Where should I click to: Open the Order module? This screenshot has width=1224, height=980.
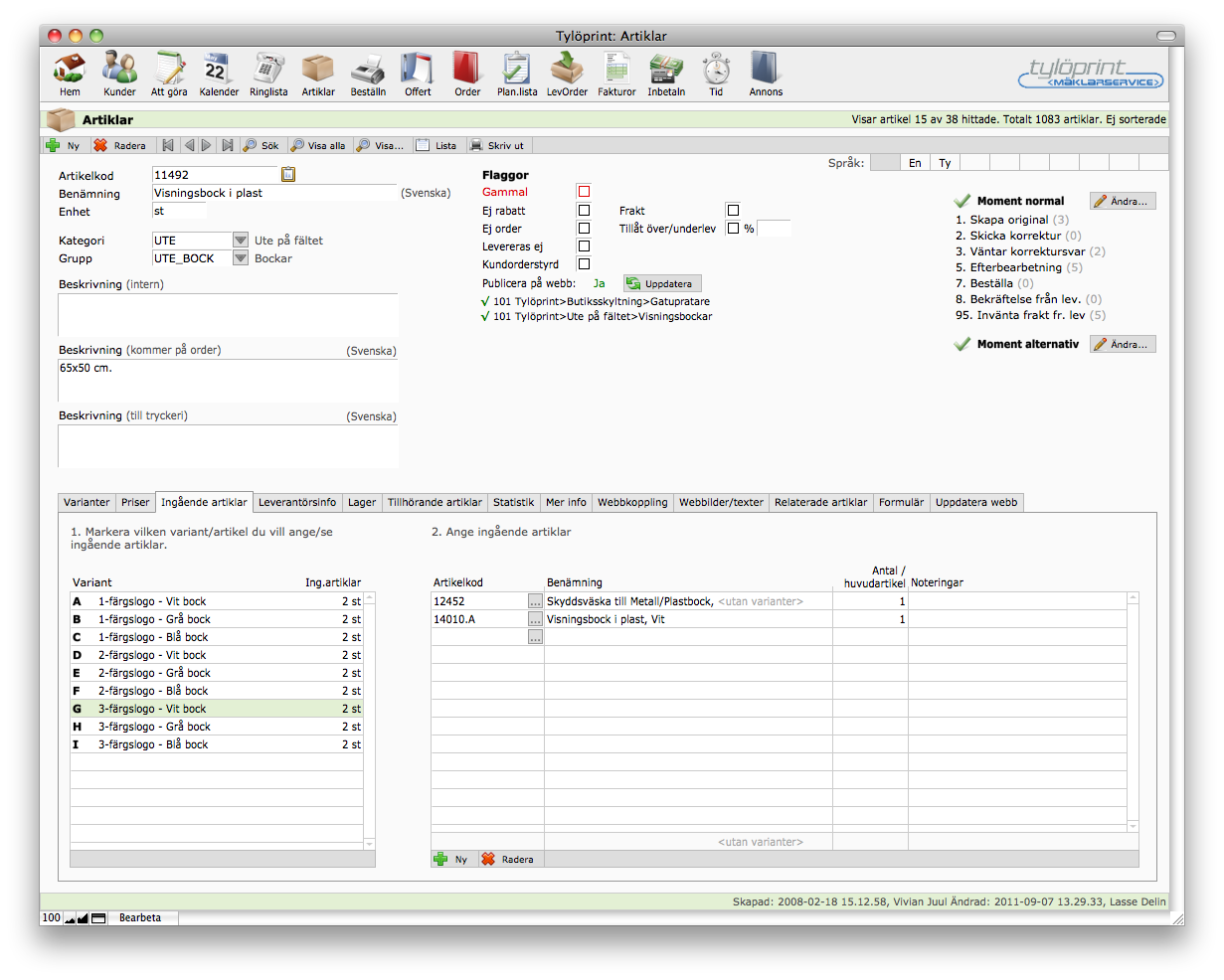point(467,75)
